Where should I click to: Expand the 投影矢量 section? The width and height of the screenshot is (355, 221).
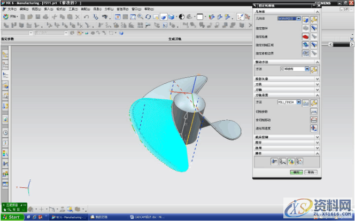click(x=318, y=78)
